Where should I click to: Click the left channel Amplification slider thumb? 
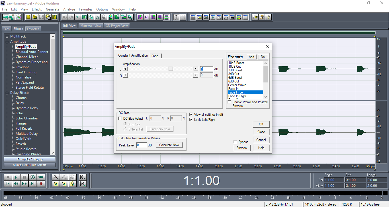171,69
